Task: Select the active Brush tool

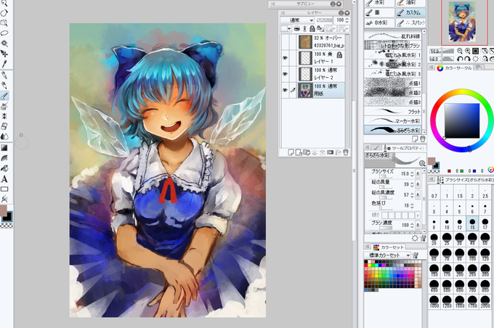Action: (4, 95)
